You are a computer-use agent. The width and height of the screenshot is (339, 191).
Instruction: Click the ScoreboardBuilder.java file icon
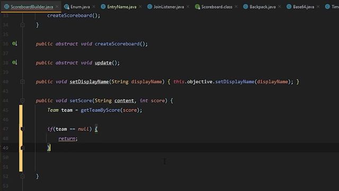tap(7, 7)
